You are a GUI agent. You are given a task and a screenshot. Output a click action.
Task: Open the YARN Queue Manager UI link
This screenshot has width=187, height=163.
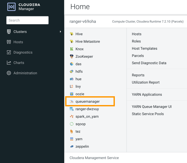[x=152, y=107]
